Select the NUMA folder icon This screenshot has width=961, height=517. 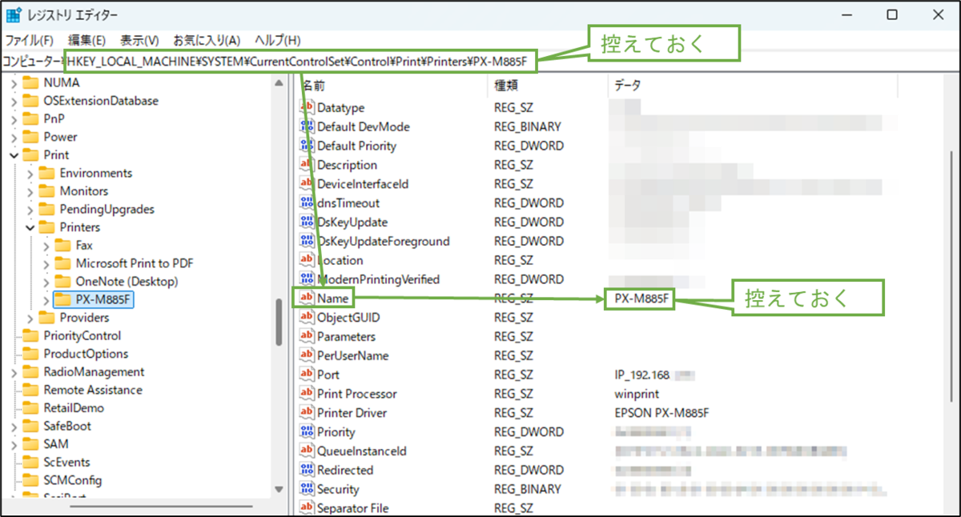click(30, 82)
